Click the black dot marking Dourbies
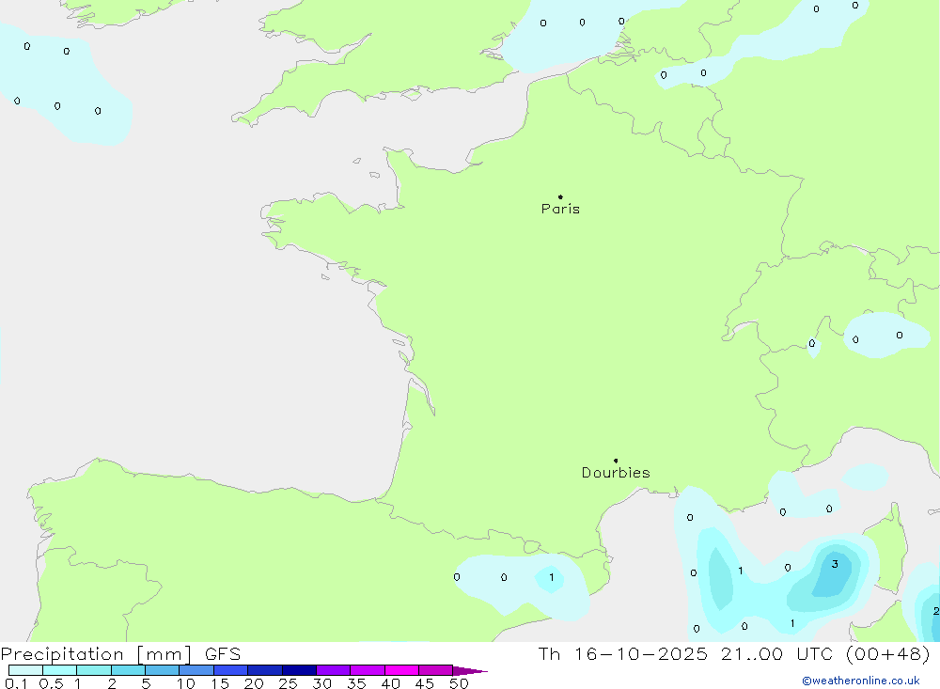This screenshot has width=940, height=689. click(x=616, y=461)
